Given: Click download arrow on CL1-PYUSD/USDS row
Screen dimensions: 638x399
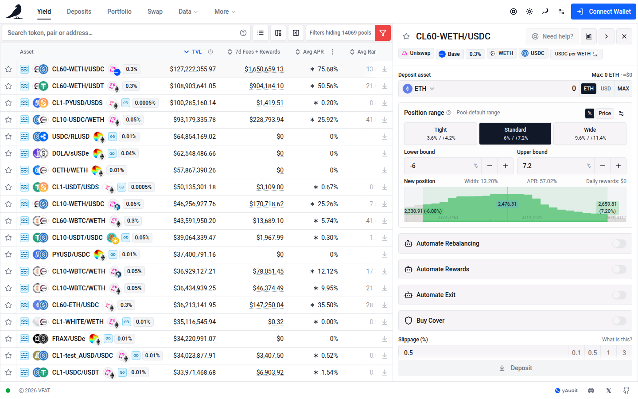Looking at the screenshot, I should [385, 103].
